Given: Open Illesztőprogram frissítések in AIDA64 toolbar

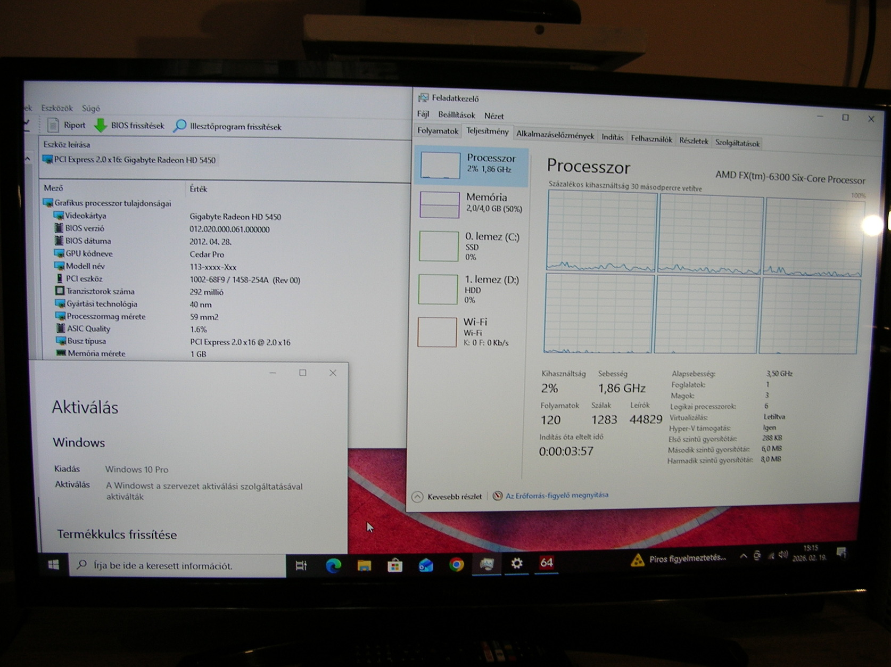Looking at the screenshot, I should (227, 126).
